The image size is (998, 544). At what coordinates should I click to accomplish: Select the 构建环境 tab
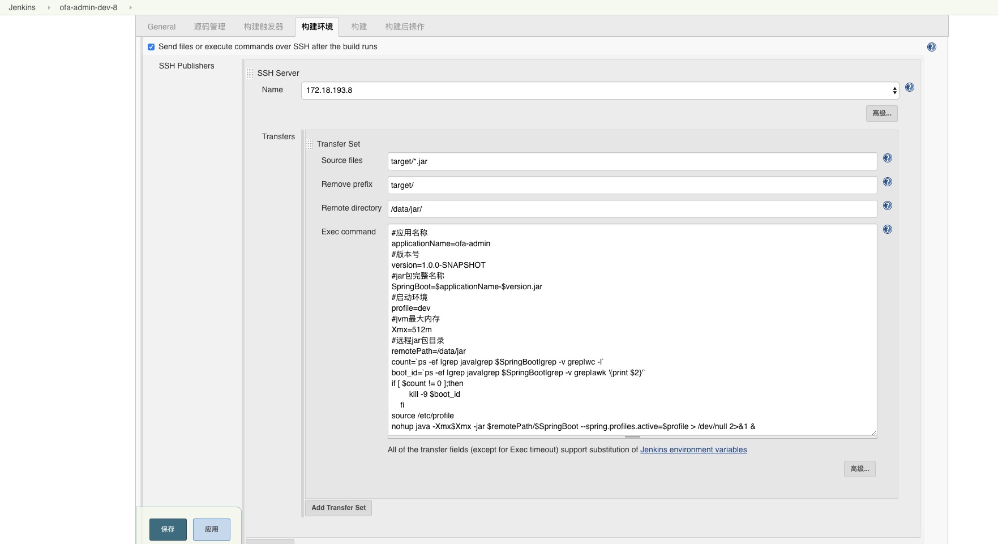pos(317,27)
